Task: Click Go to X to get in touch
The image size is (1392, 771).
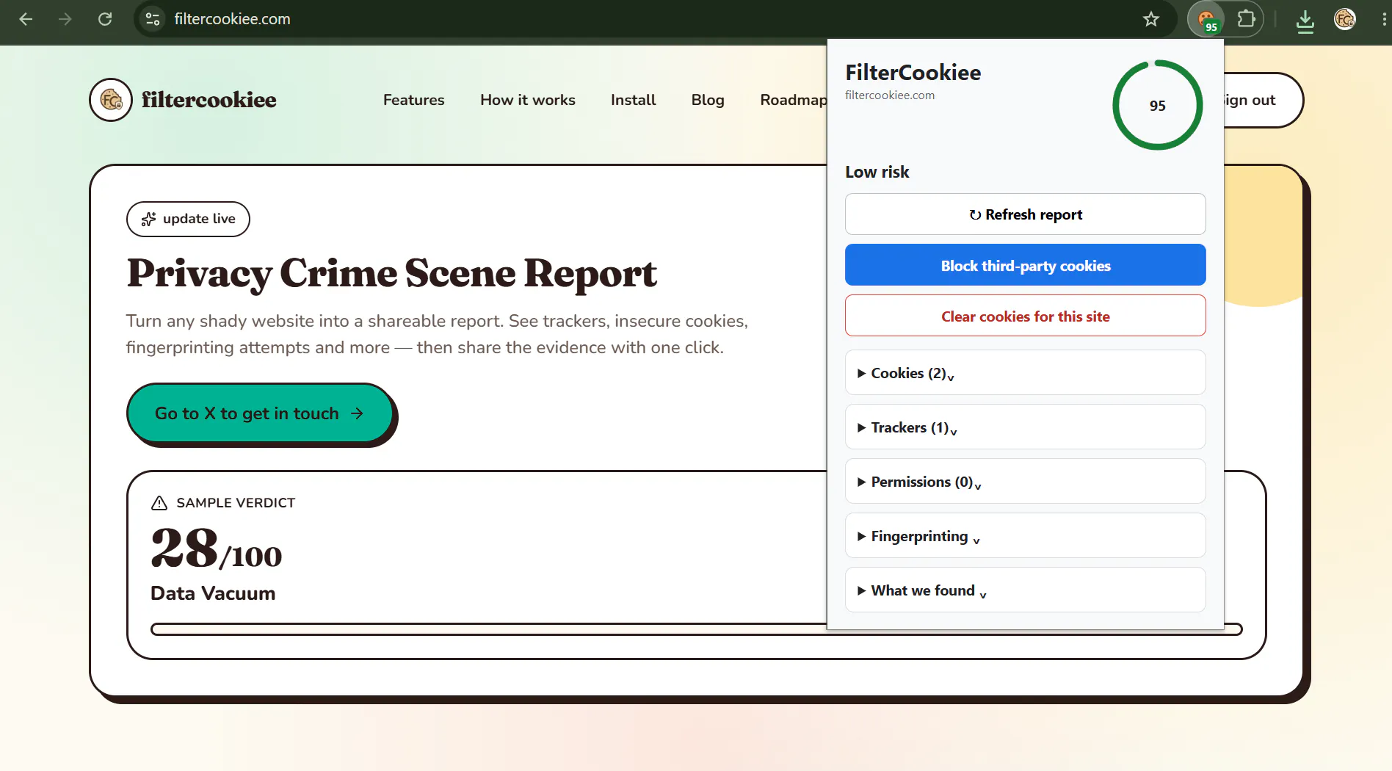Action: (260, 413)
